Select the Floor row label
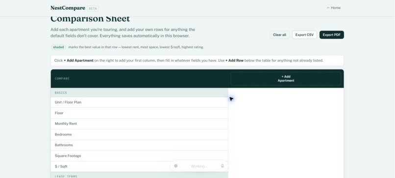 click(59, 113)
